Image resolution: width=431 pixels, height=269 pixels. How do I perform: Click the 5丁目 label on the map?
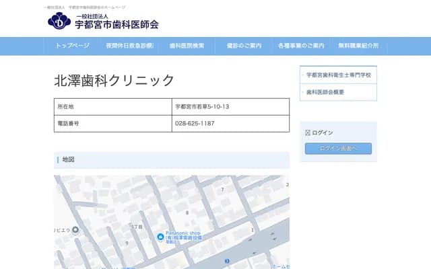[137, 227]
